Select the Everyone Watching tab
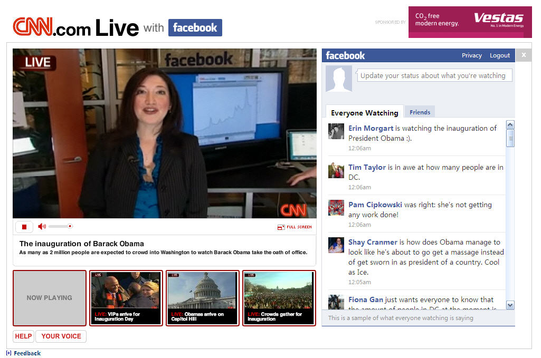541x358 pixels. 364,113
